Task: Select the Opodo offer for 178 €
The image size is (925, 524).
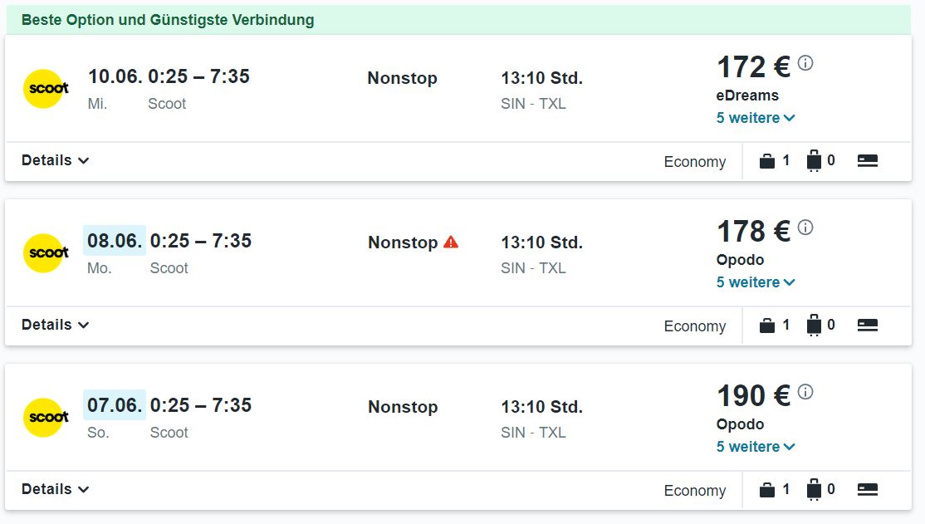Action: [740, 260]
